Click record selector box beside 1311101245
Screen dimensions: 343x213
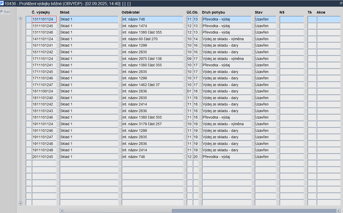pos(29,26)
